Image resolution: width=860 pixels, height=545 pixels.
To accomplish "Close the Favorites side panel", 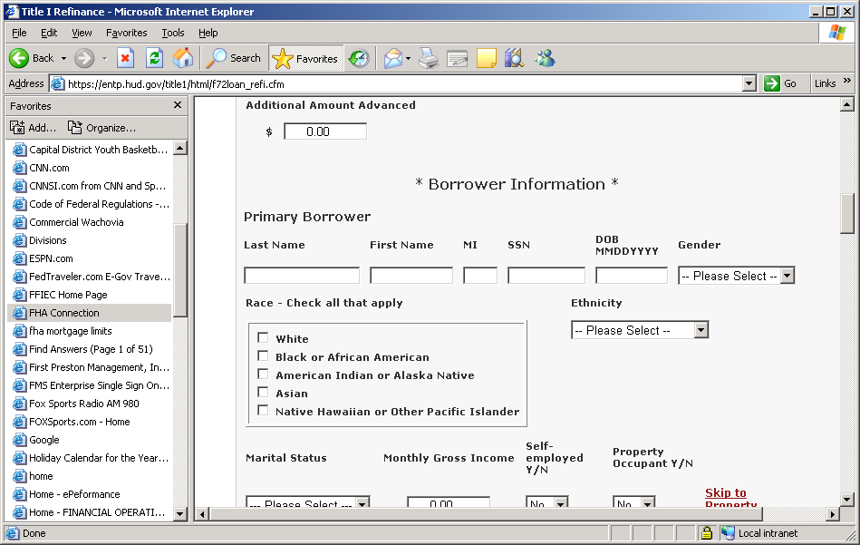I will point(178,105).
